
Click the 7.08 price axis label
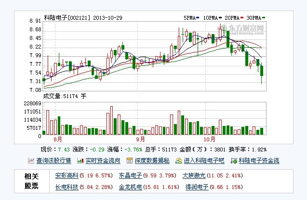[36, 90]
